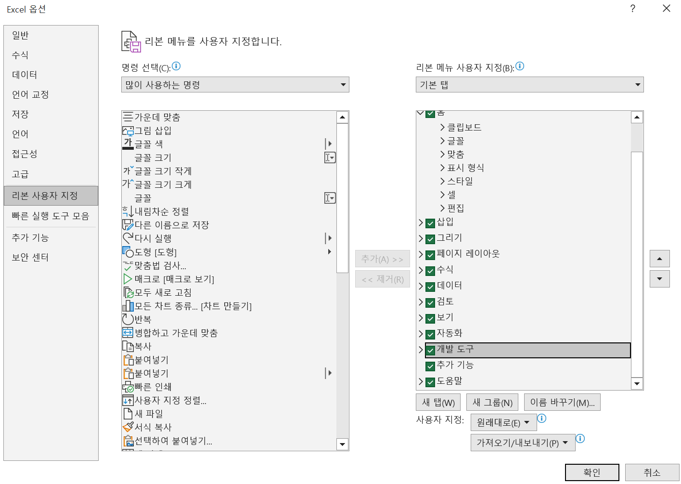Open the 보안 센터 category
The height and width of the screenshot is (484, 681).
click(x=51, y=257)
